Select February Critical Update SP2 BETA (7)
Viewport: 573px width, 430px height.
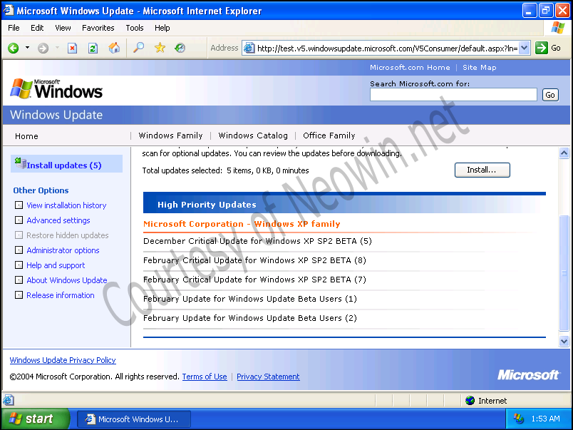click(254, 280)
